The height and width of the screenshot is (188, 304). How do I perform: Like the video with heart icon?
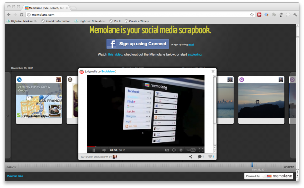click(211, 157)
